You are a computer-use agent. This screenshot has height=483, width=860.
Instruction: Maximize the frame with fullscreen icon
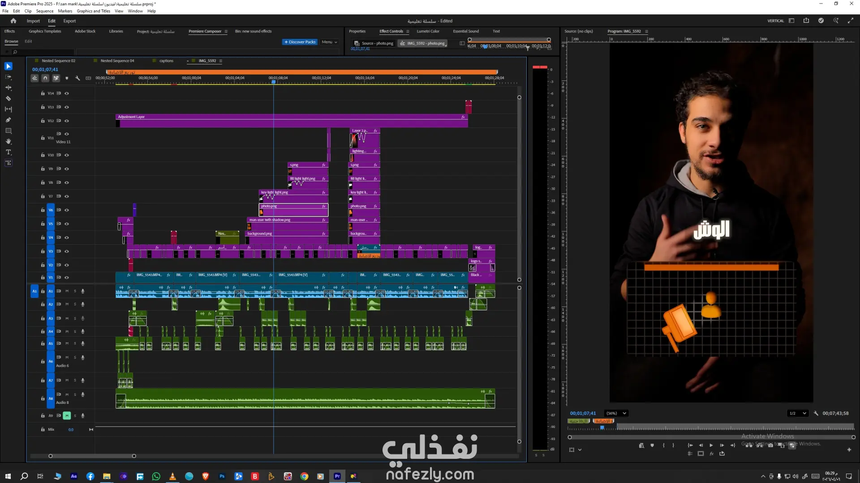tap(851, 21)
